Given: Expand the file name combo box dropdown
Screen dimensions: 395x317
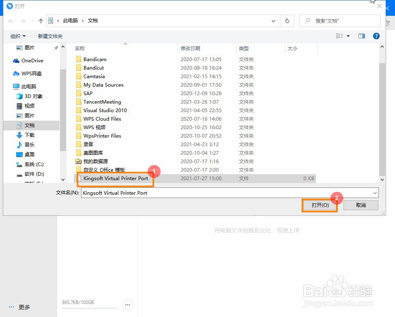Looking at the screenshot, I should point(375,193).
